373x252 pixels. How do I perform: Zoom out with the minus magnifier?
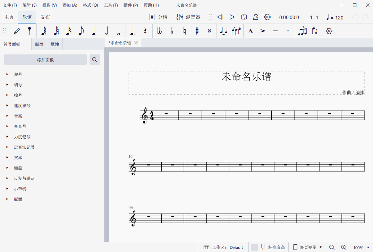pyautogui.click(x=332, y=247)
